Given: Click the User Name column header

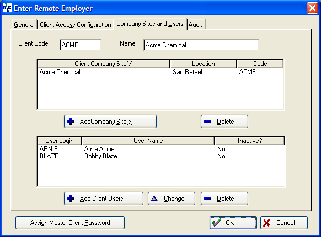Looking at the screenshot, I should point(148,141).
